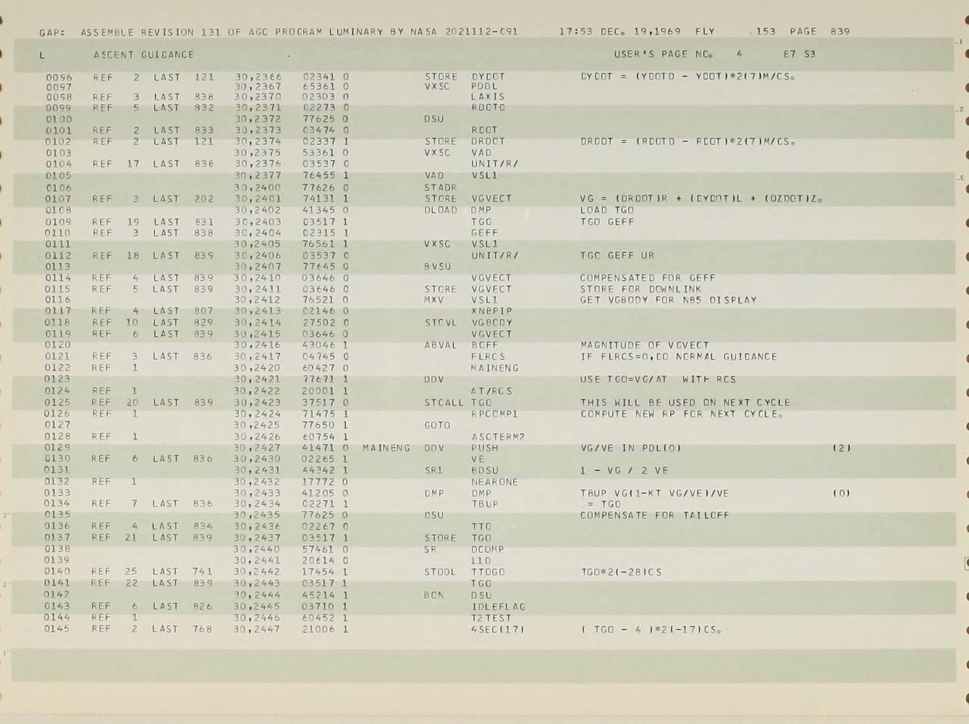
Task: Click the 'RDOTD' operand
Action: 488,107
